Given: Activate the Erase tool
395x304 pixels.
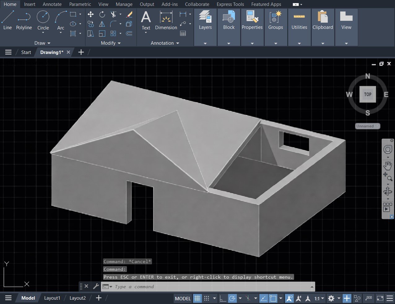Looking at the screenshot, I should tap(129, 14).
